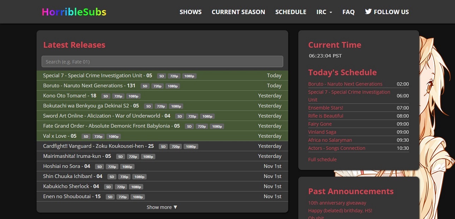Open Kono Oto Tomare! release title
The image size is (455, 219).
pyautogui.click(x=70, y=95)
